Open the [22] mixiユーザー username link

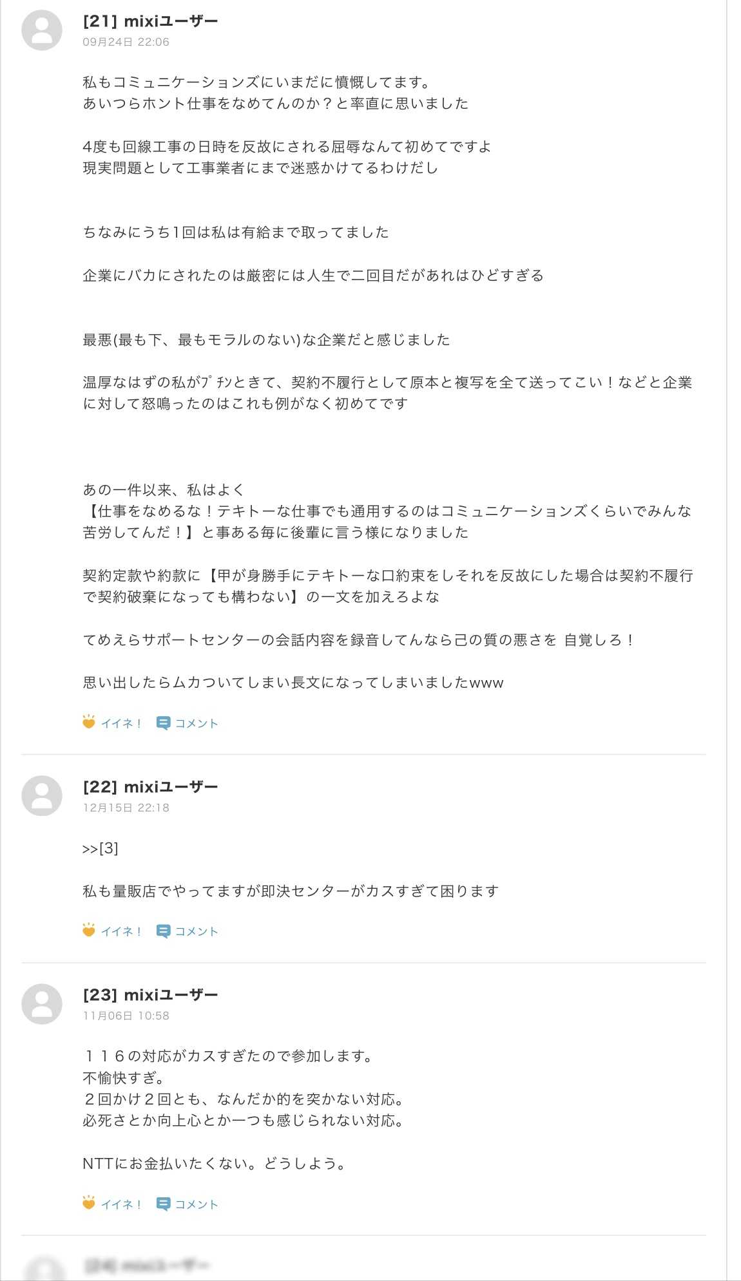(x=150, y=786)
